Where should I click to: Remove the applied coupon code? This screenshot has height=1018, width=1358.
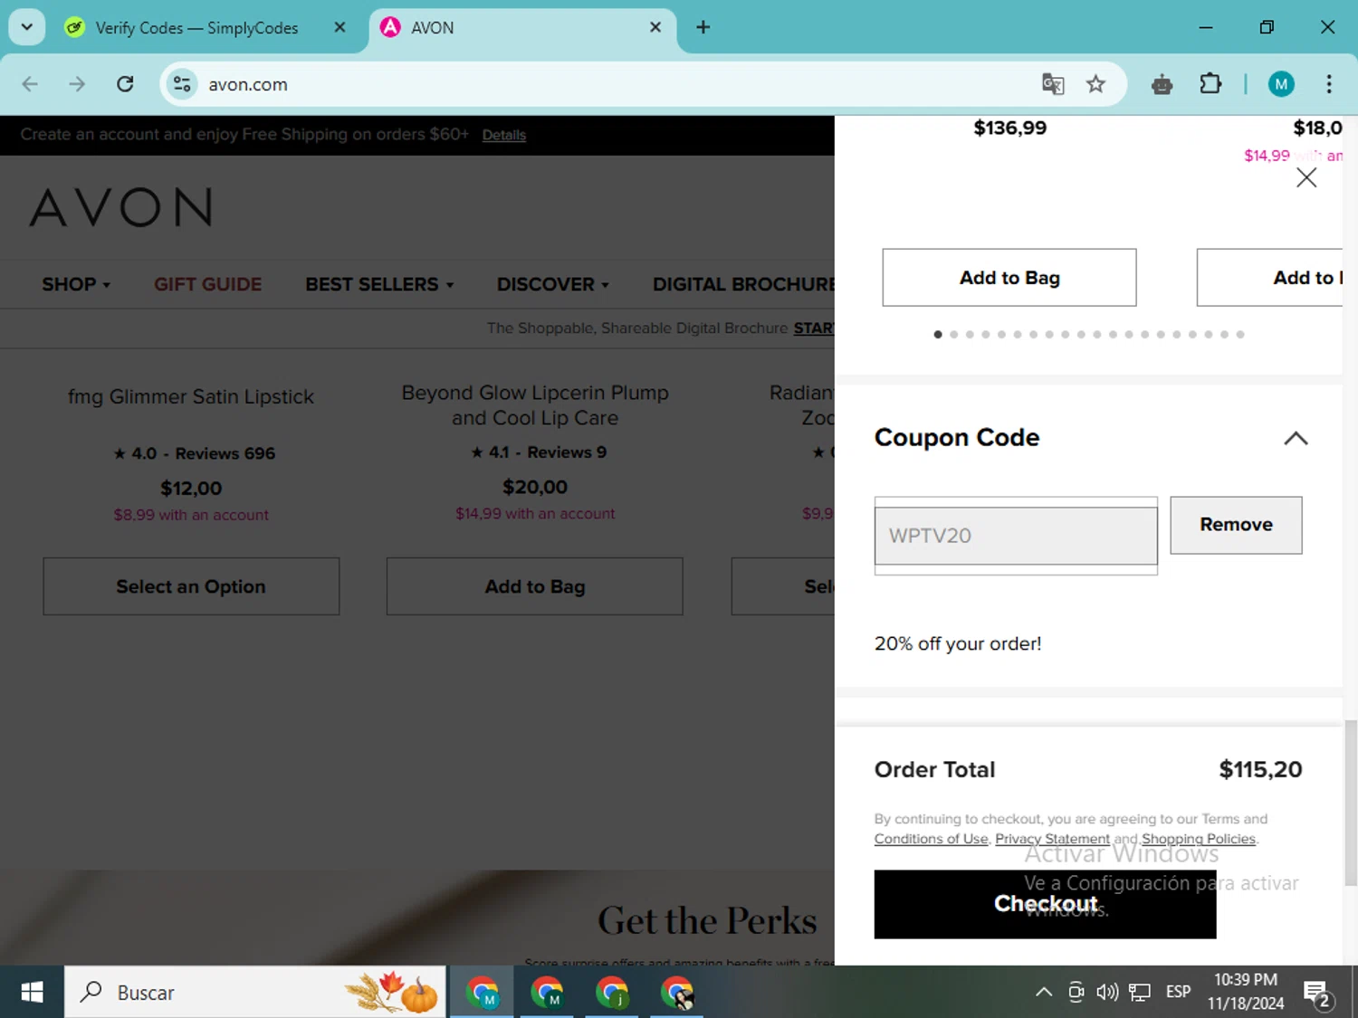coord(1236,525)
